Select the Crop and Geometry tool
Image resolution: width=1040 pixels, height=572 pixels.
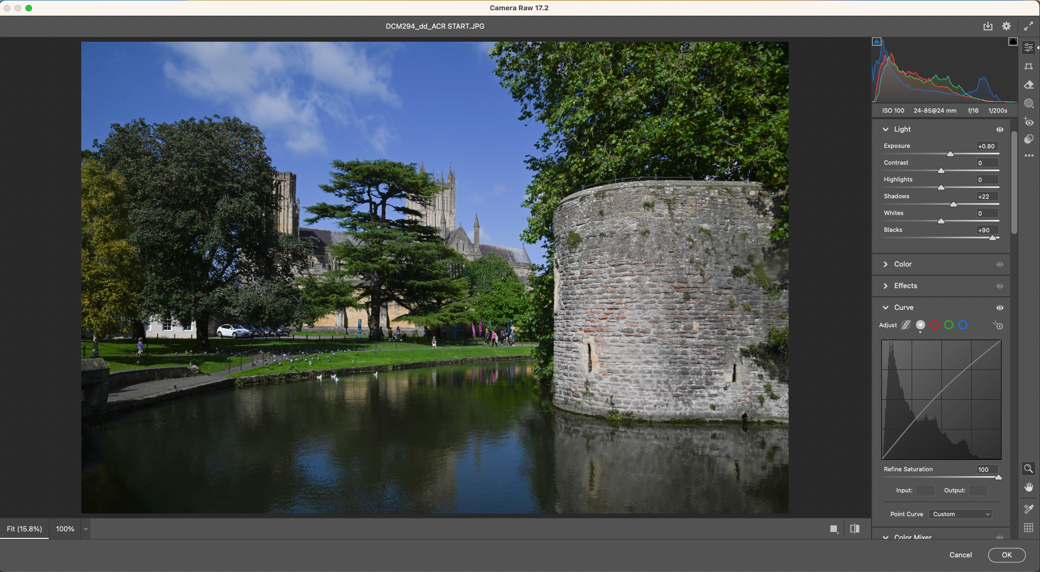point(1029,66)
